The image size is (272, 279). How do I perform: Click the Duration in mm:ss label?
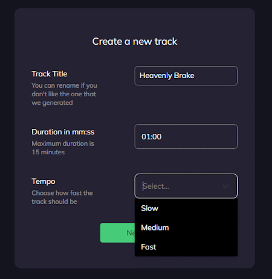[63, 132]
